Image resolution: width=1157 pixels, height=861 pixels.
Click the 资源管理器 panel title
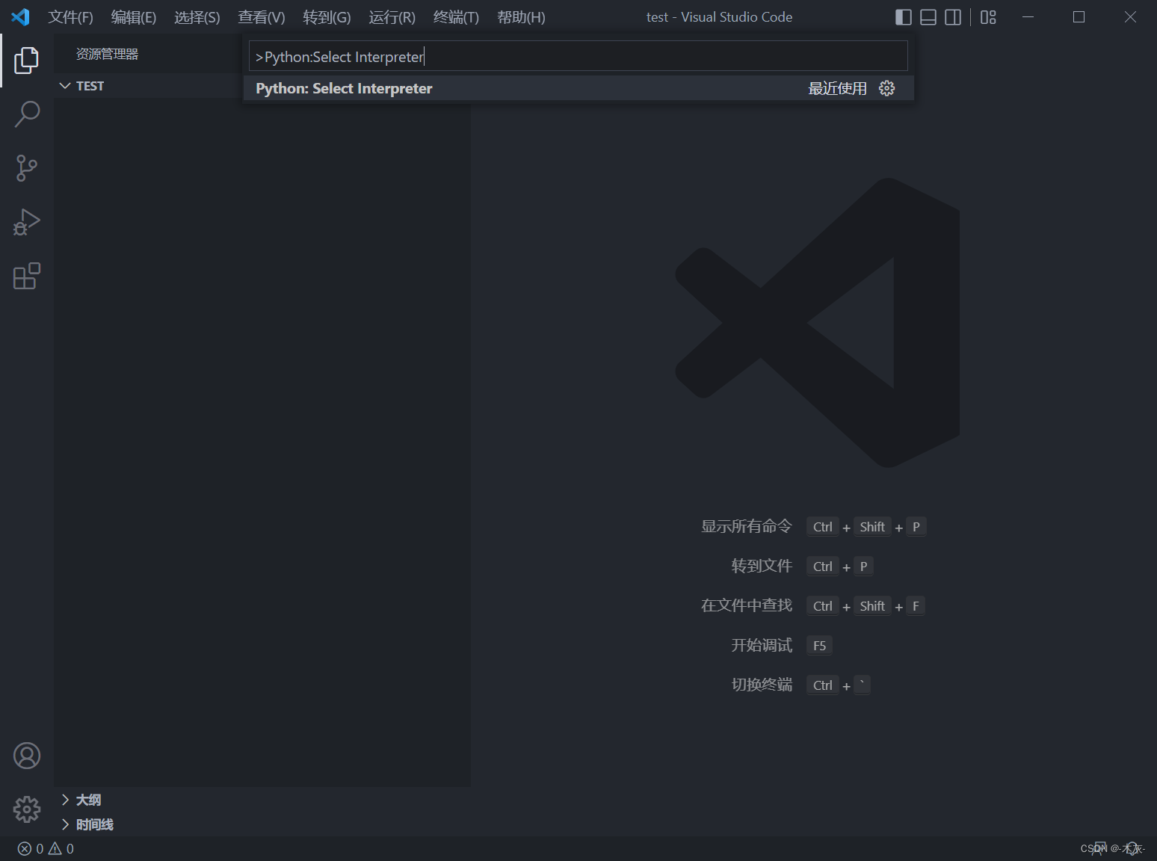click(107, 54)
